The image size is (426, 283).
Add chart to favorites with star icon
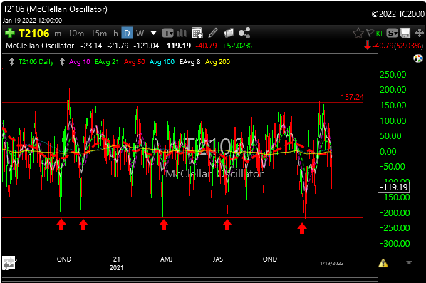point(358,34)
